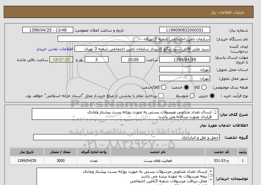Viewport: 261px width, 185px height.
Task: Click the فعالیت های پست service name cell
Action: click(x=158, y=161)
